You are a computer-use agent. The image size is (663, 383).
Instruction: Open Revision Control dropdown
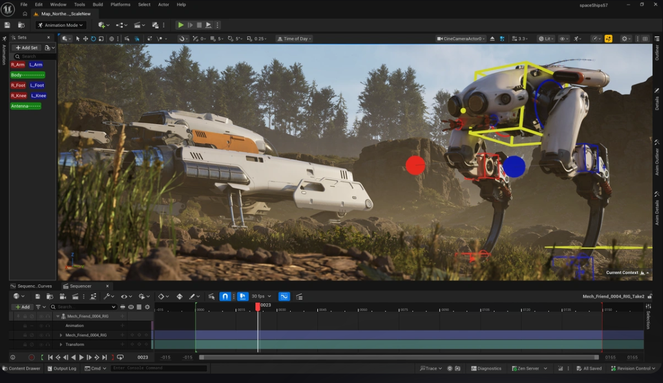tap(633, 369)
